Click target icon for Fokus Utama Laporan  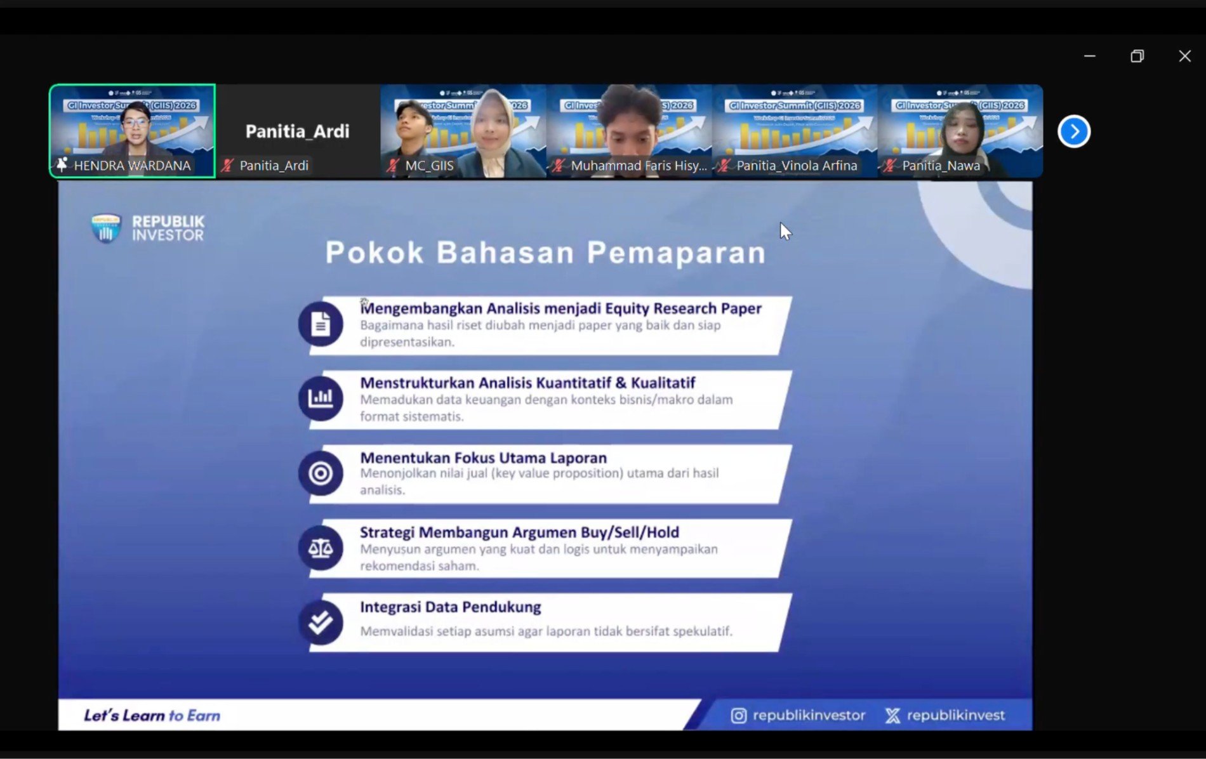(x=321, y=473)
